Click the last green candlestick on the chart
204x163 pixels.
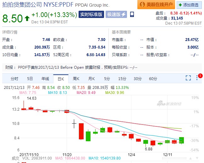pyautogui.click(x=181, y=140)
